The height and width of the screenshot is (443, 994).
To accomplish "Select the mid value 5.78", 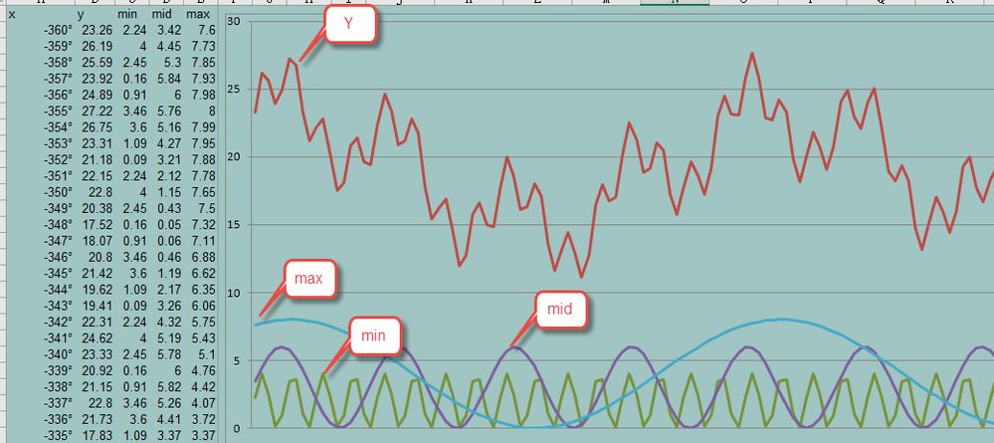I will pyautogui.click(x=170, y=354).
